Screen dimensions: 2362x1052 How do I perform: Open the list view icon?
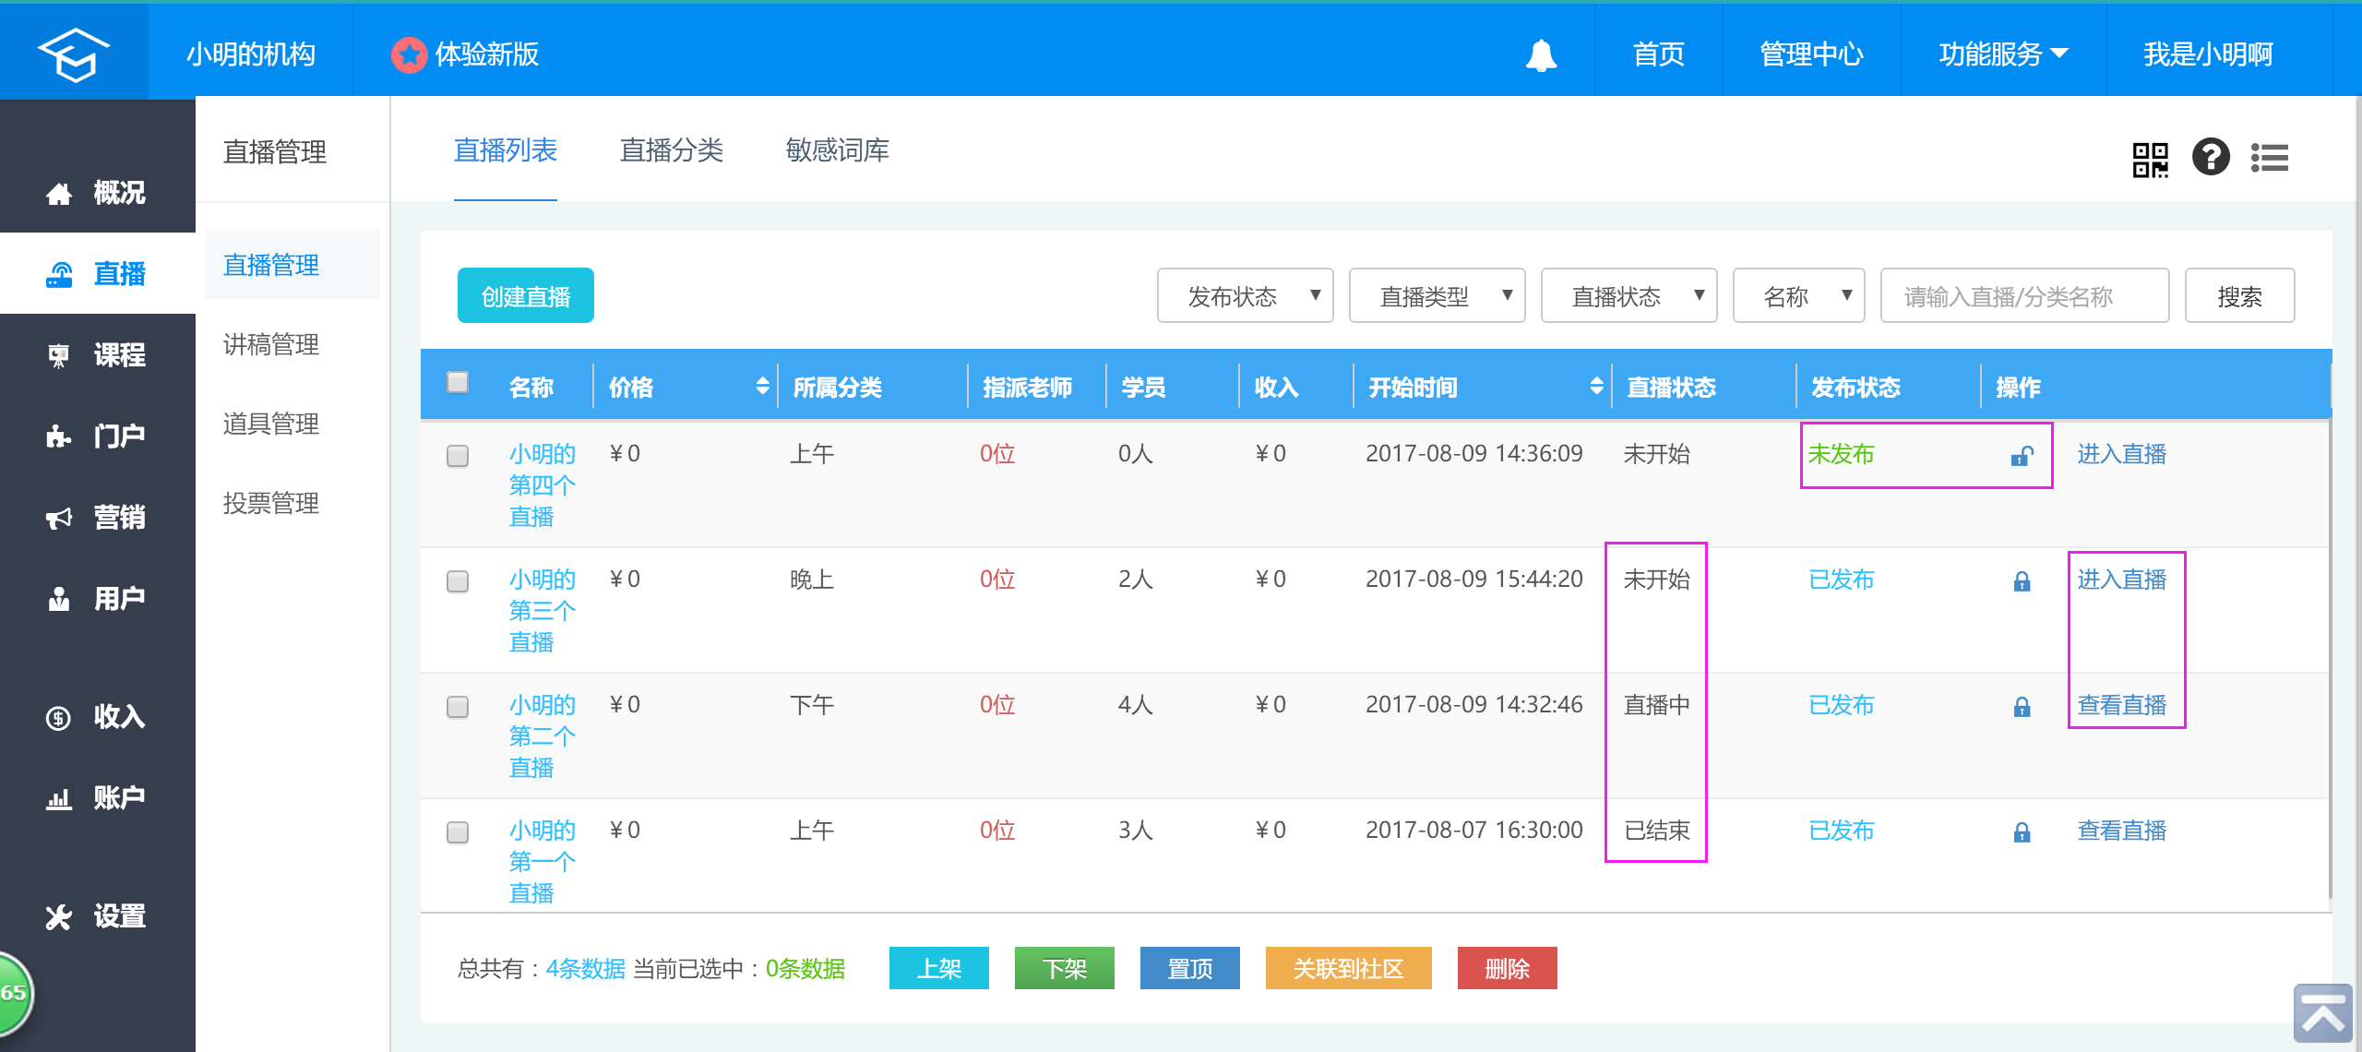pos(2270,158)
